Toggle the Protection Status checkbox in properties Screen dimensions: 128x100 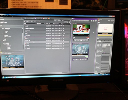pos(102,51)
